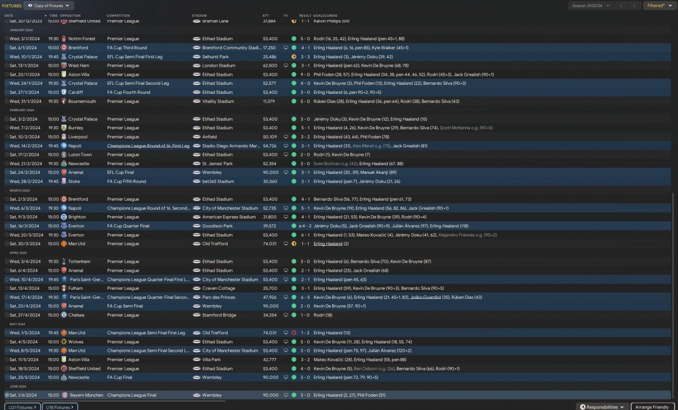Click the Stoke club crest
The image size is (678, 410).
tap(64, 181)
